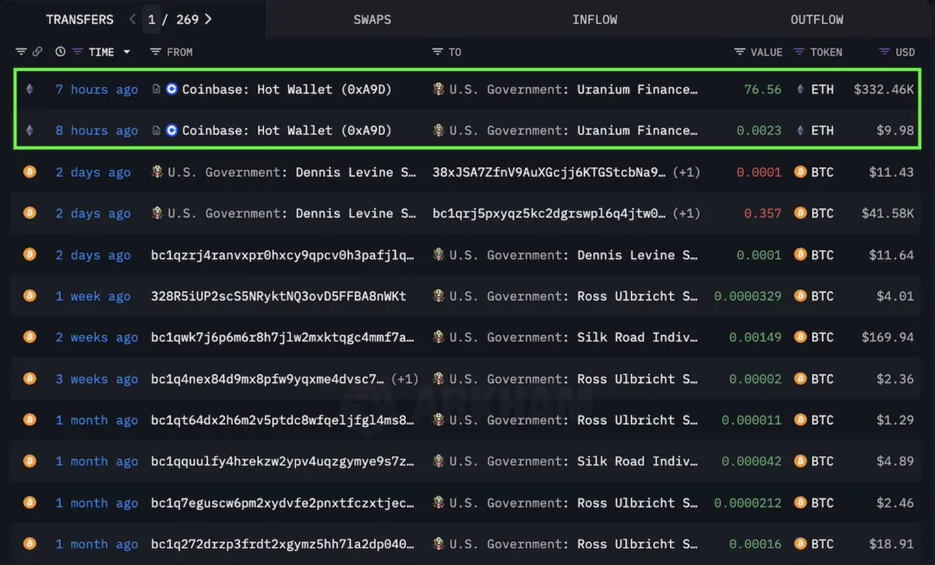This screenshot has width=935, height=565.
Task: Go to next transfers page arrow
Action: (207, 19)
